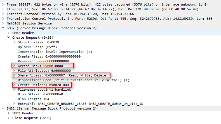The width and height of the screenshot is (221, 124).
Task: Expand the first SMB2 Header
Action: pos(9,33)
